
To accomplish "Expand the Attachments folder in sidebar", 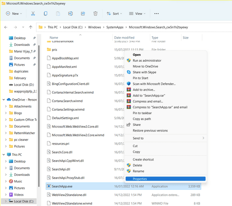I will [x=6, y=106].
